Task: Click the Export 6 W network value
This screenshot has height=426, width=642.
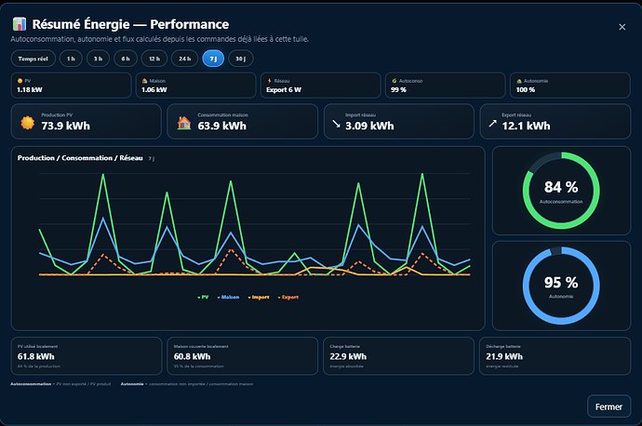Action: [284, 90]
